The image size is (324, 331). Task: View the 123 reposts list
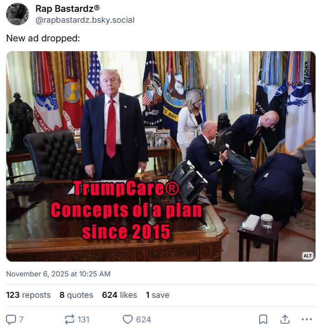pos(28,295)
